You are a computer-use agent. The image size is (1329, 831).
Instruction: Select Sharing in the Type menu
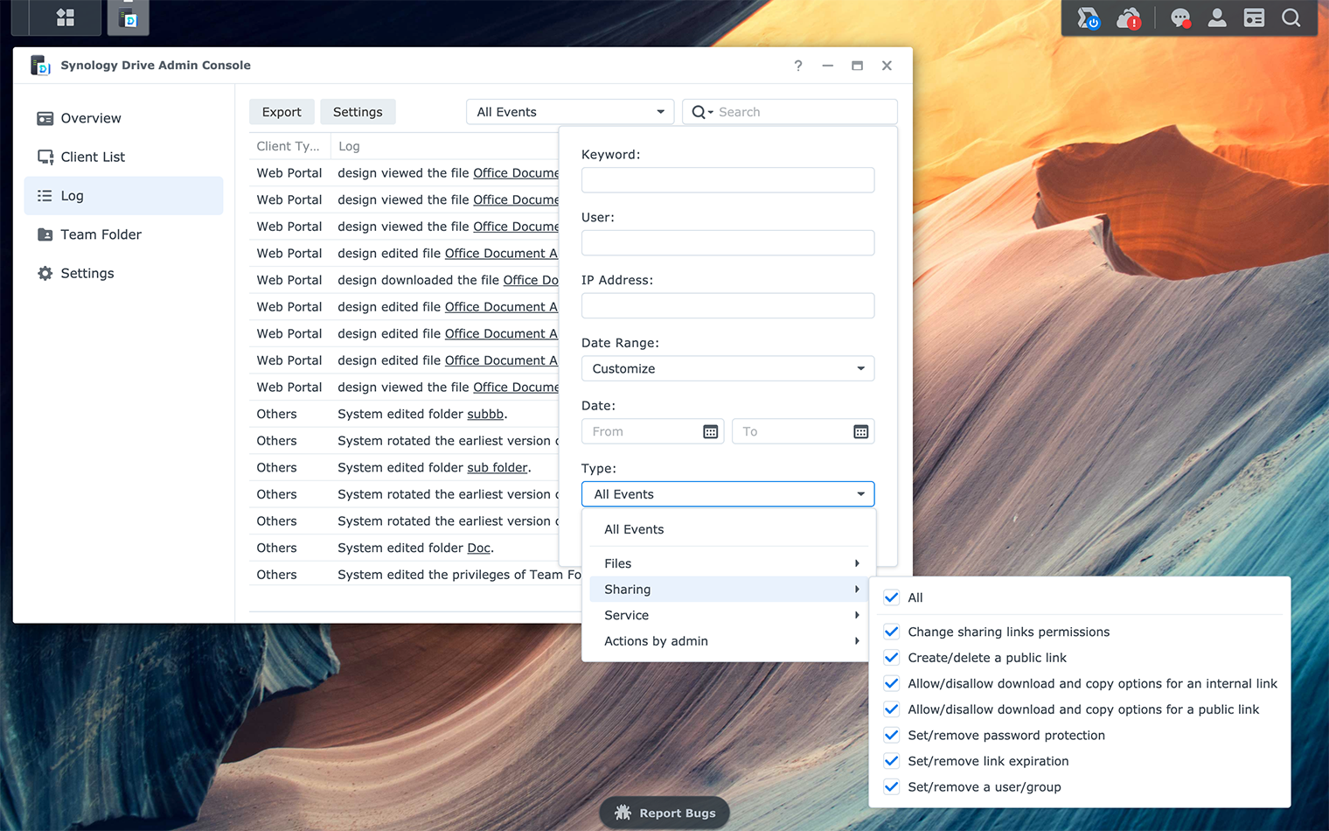(x=728, y=589)
